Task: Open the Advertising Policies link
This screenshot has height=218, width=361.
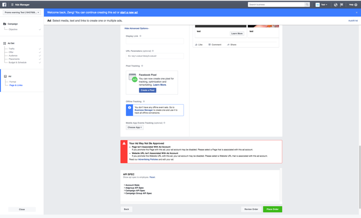Action: [x=148, y=159]
